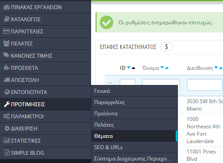The height and width of the screenshot is (163, 223).
Task: Click the dashboard gauge icon
Action: click(x=7, y=7)
